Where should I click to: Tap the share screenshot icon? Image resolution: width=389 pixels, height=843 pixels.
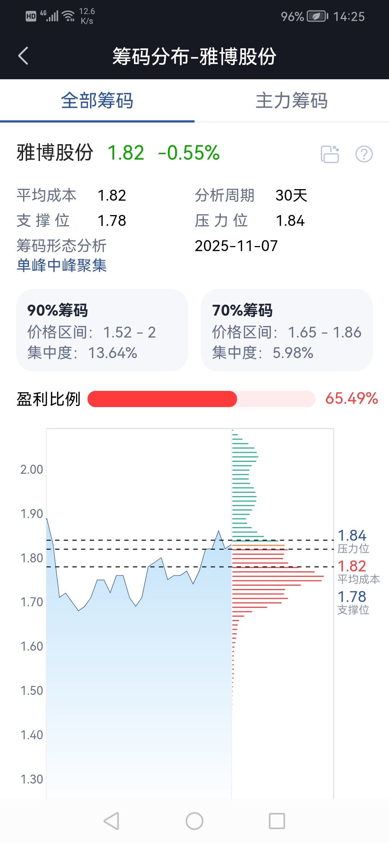pyautogui.click(x=330, y=154)
